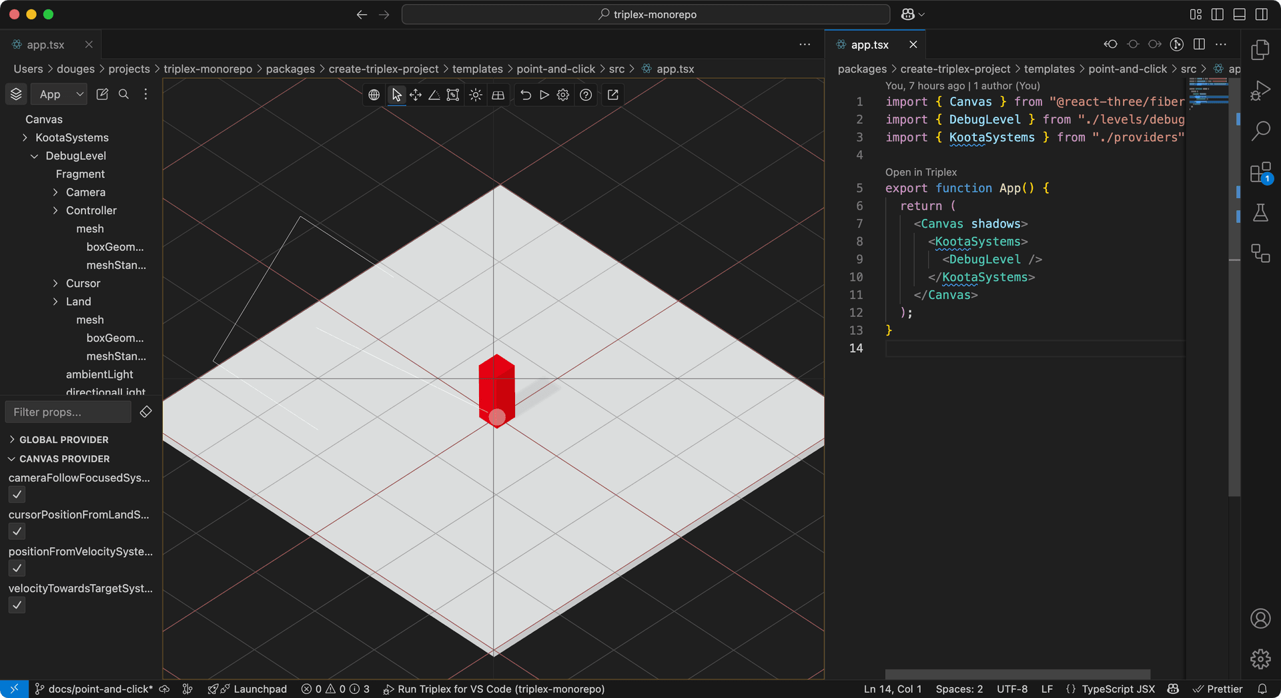The height and width of the screenshot is (698, 1281).
Task: Click the play scene button
Action: coord(544,95)
